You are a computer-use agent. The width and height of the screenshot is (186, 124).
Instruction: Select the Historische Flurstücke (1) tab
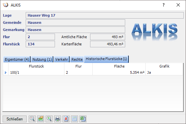coord(106,59)
